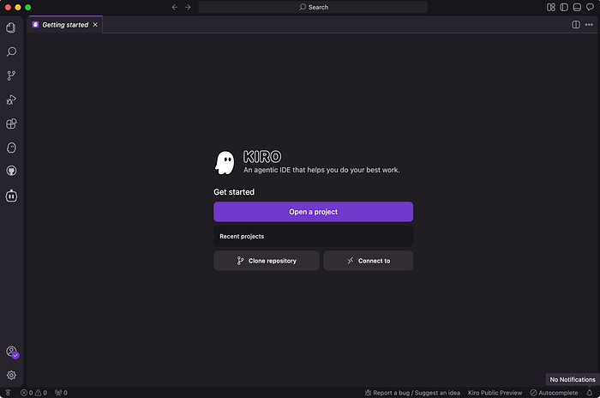Click the Kiro ghost logo
Image resolution: width=600 pixels, height=398 pixels.
pos(225,162)
